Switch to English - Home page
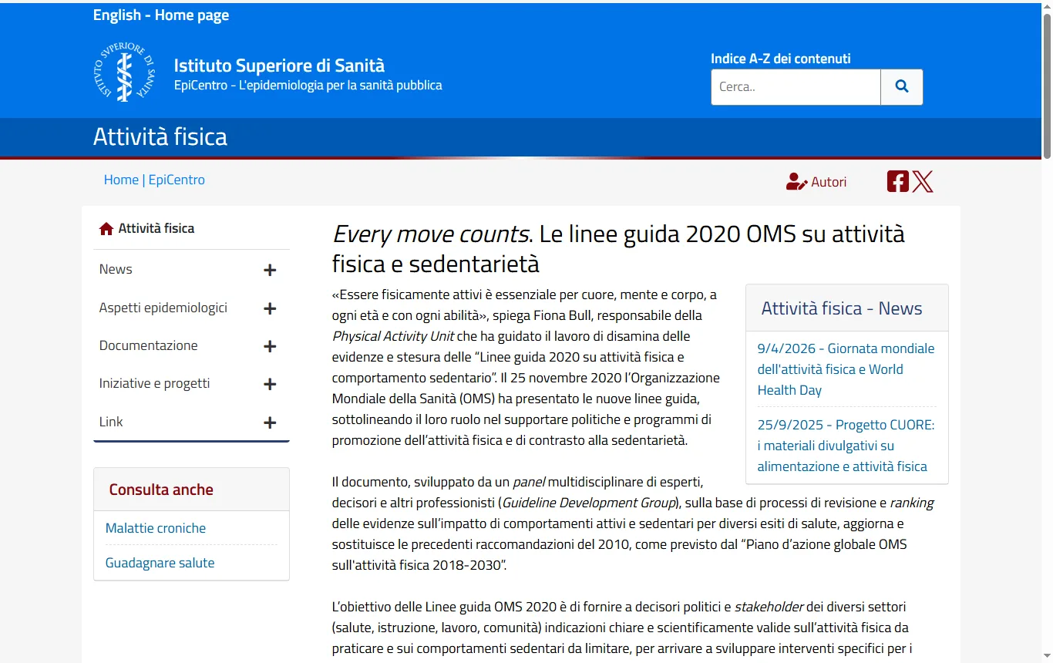 (x=161, y=15)
